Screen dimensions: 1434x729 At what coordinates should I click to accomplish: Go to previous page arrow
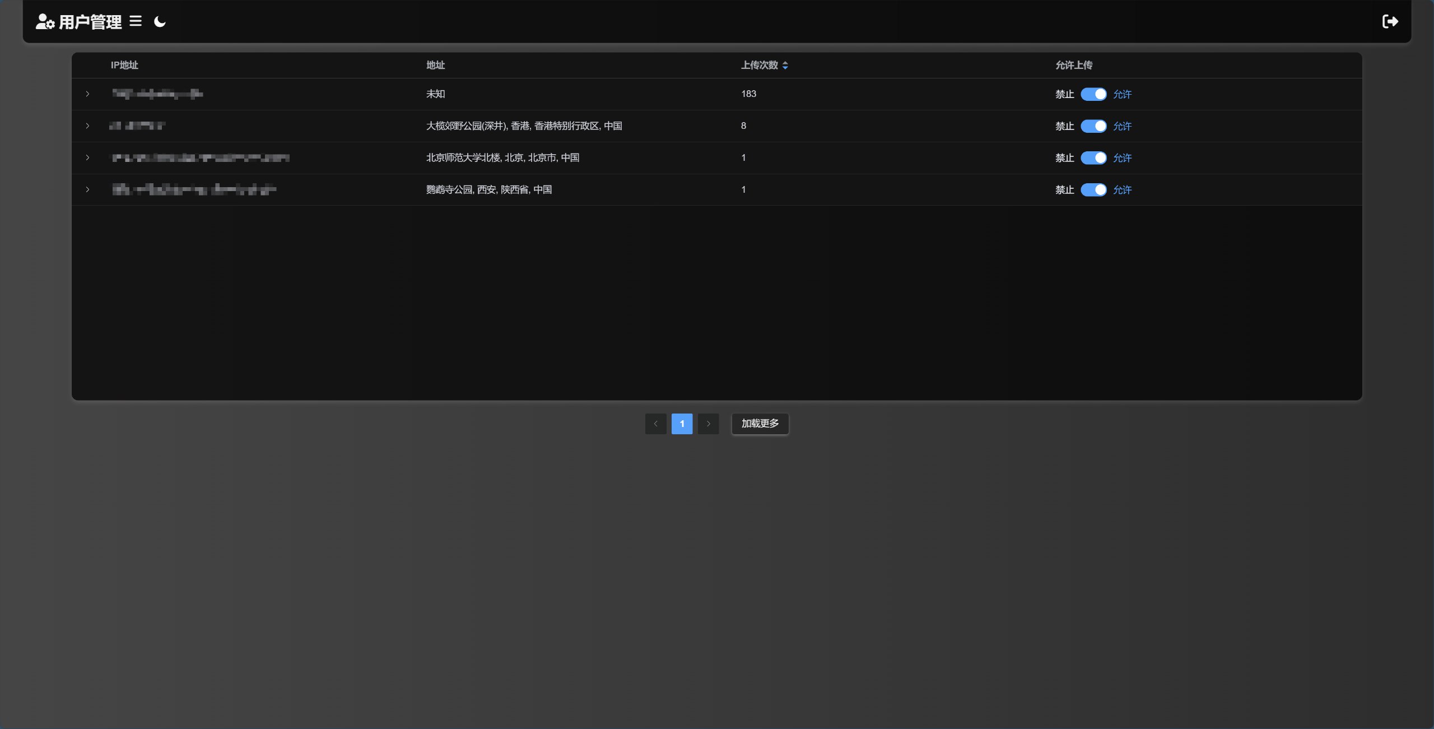click(655, 424)
